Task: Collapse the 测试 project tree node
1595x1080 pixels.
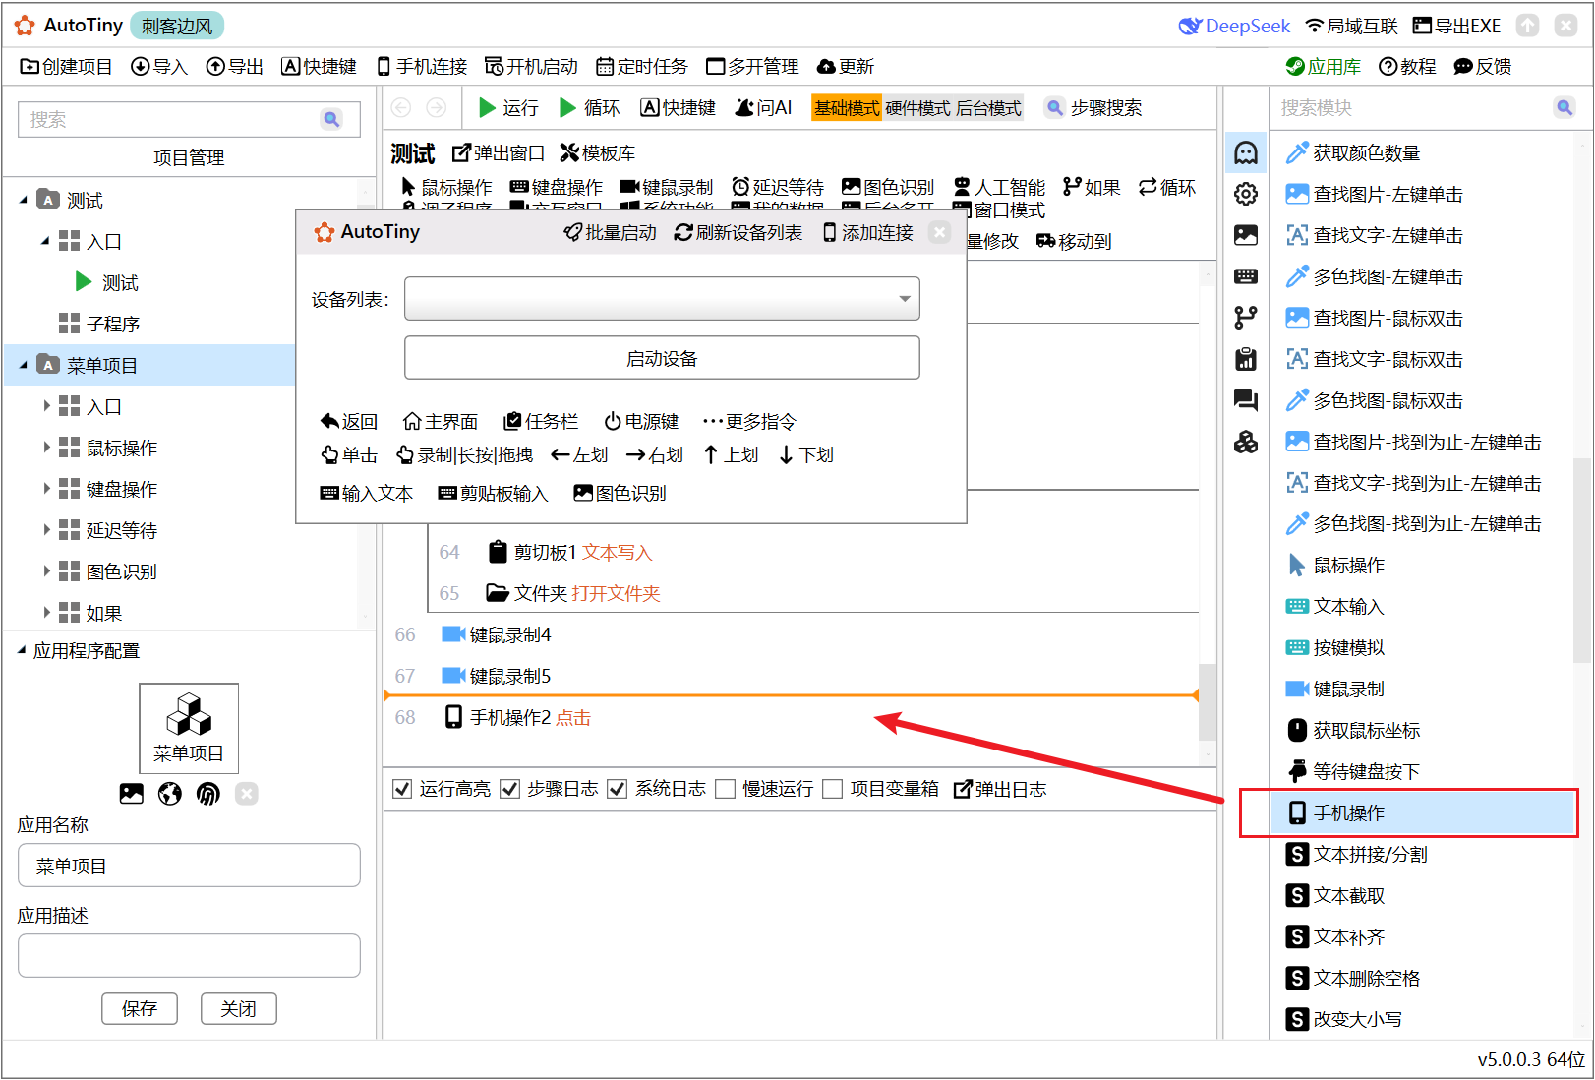Action: pos(24,201)
